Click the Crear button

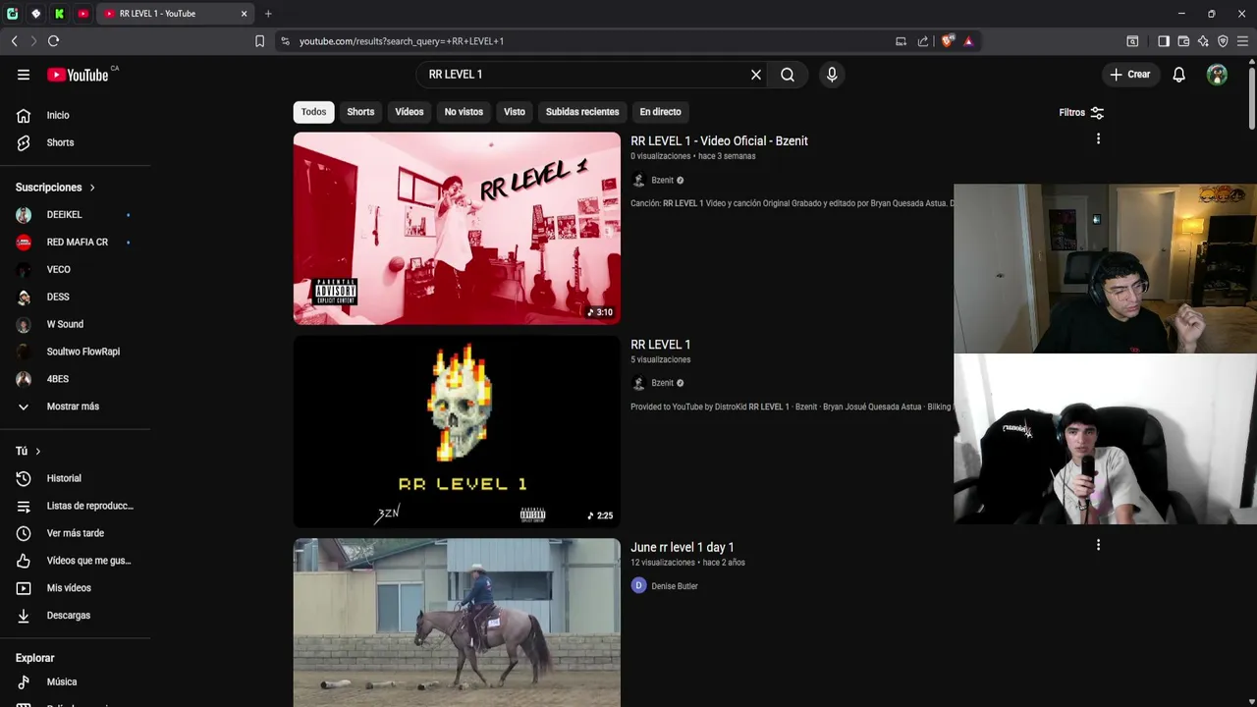(1129, 75)
